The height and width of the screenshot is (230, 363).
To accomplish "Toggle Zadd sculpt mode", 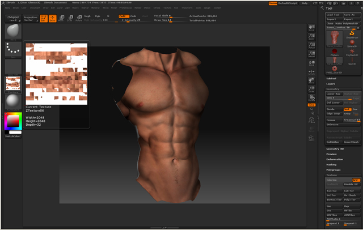I will tap(123, 16).
